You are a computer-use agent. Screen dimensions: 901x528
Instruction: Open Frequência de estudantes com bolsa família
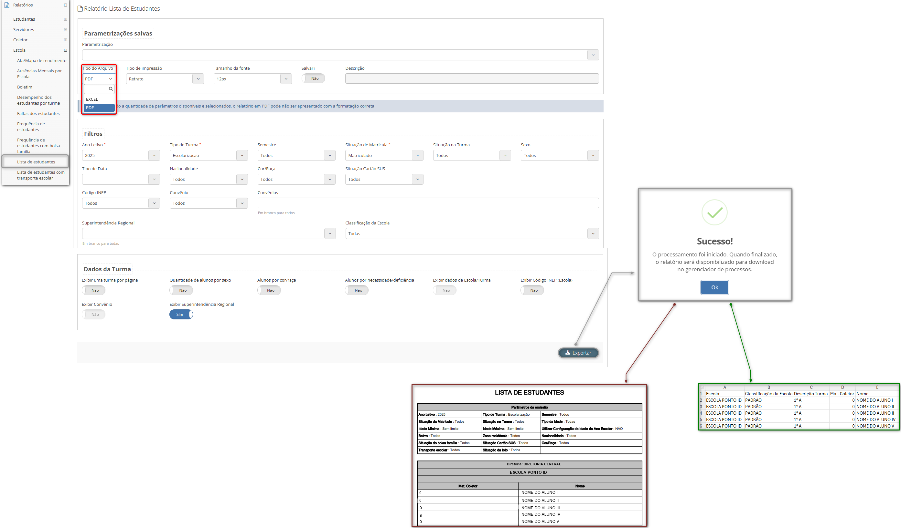pos(38,145)
